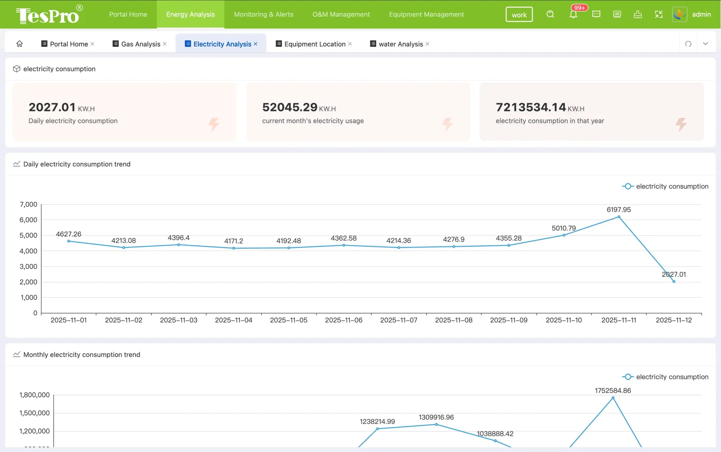Screen dimensions: 721x452
Task: Click the Daily electricity consumption card
Action: [x=125, y=112]
